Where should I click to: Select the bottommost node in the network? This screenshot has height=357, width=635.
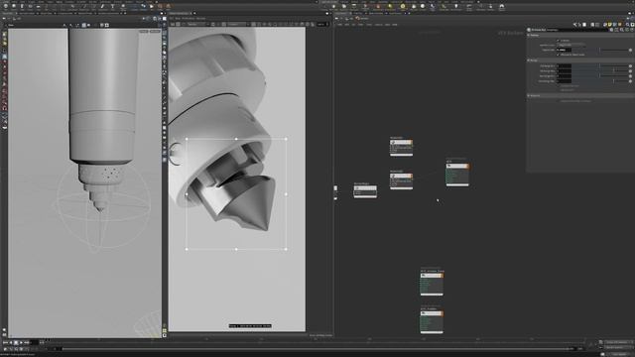[432, 321]
